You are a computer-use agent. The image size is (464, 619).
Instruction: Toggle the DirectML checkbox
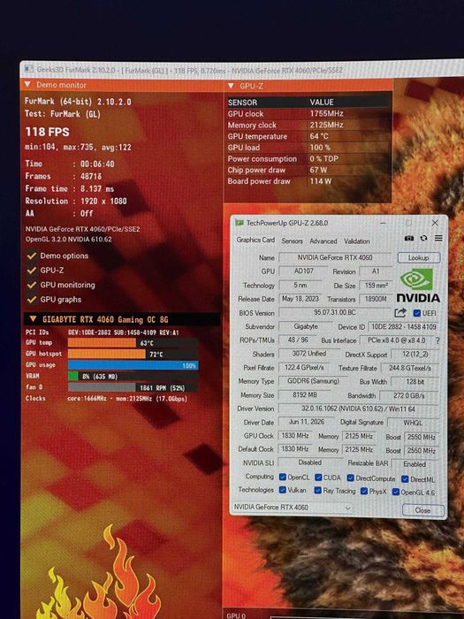(x=405, y=479)
